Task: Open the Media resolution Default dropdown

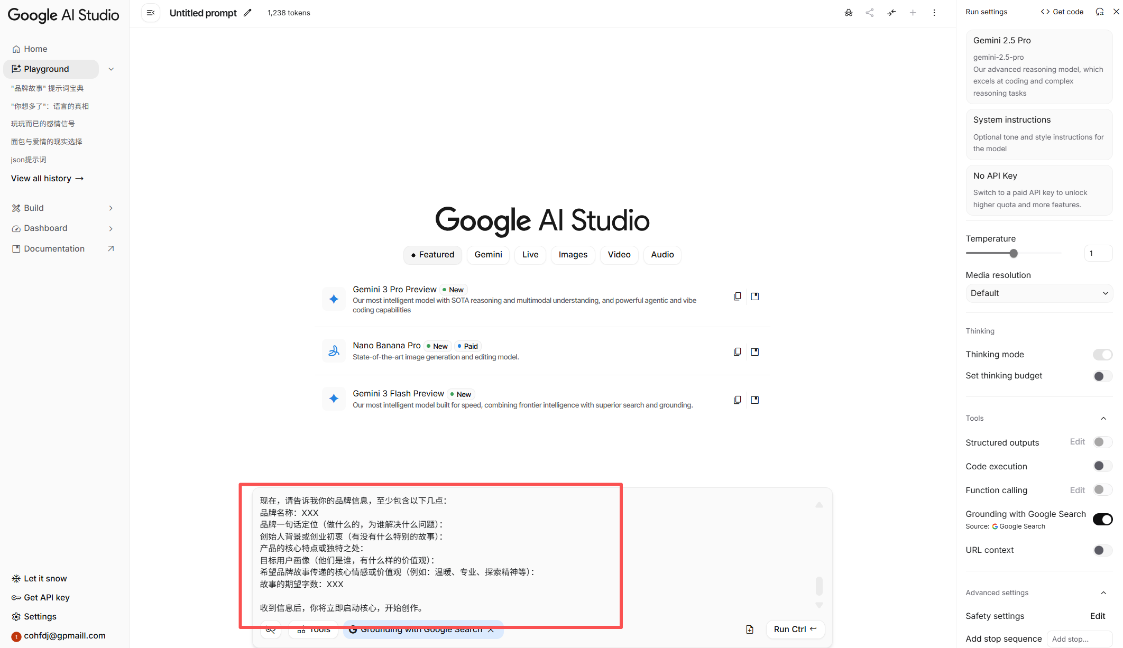Action: (x=1039, y=293)
